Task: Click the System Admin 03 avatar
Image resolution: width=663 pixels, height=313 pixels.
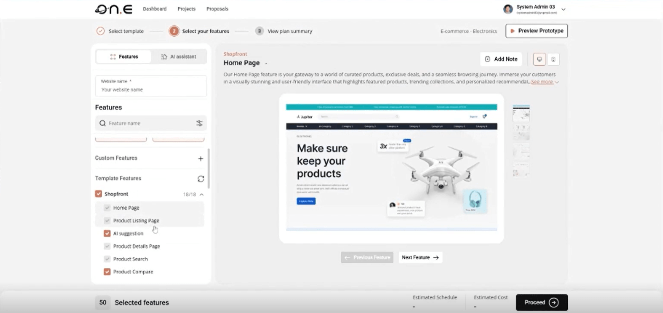Action: pyautogui.click(x=508, y=9)
